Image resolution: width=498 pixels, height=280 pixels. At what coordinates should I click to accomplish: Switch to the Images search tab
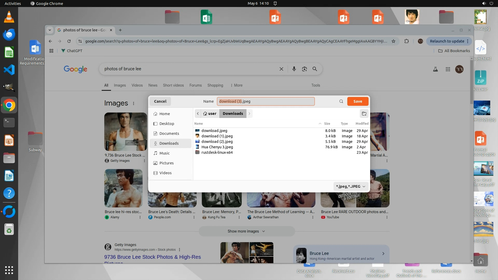(x=120, y=85)
